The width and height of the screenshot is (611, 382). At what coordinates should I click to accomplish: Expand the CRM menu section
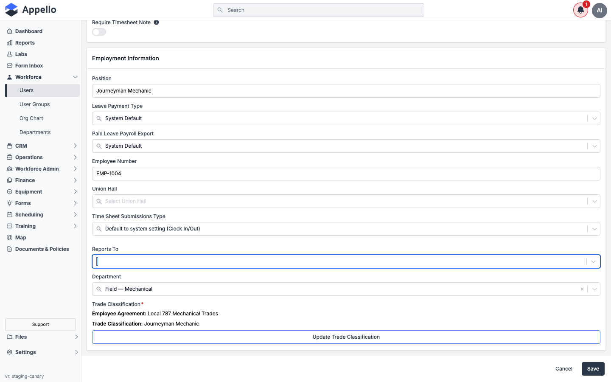pos(76,146)
